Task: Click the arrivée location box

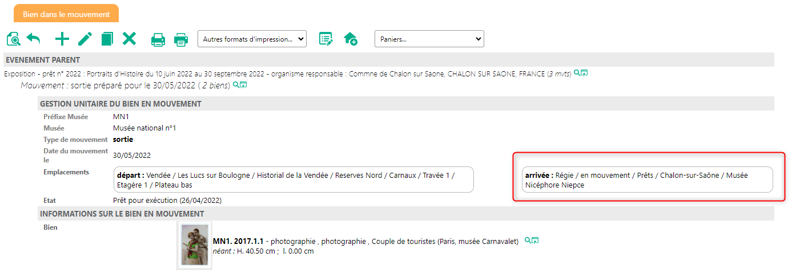Action: (x=648, y=180)
